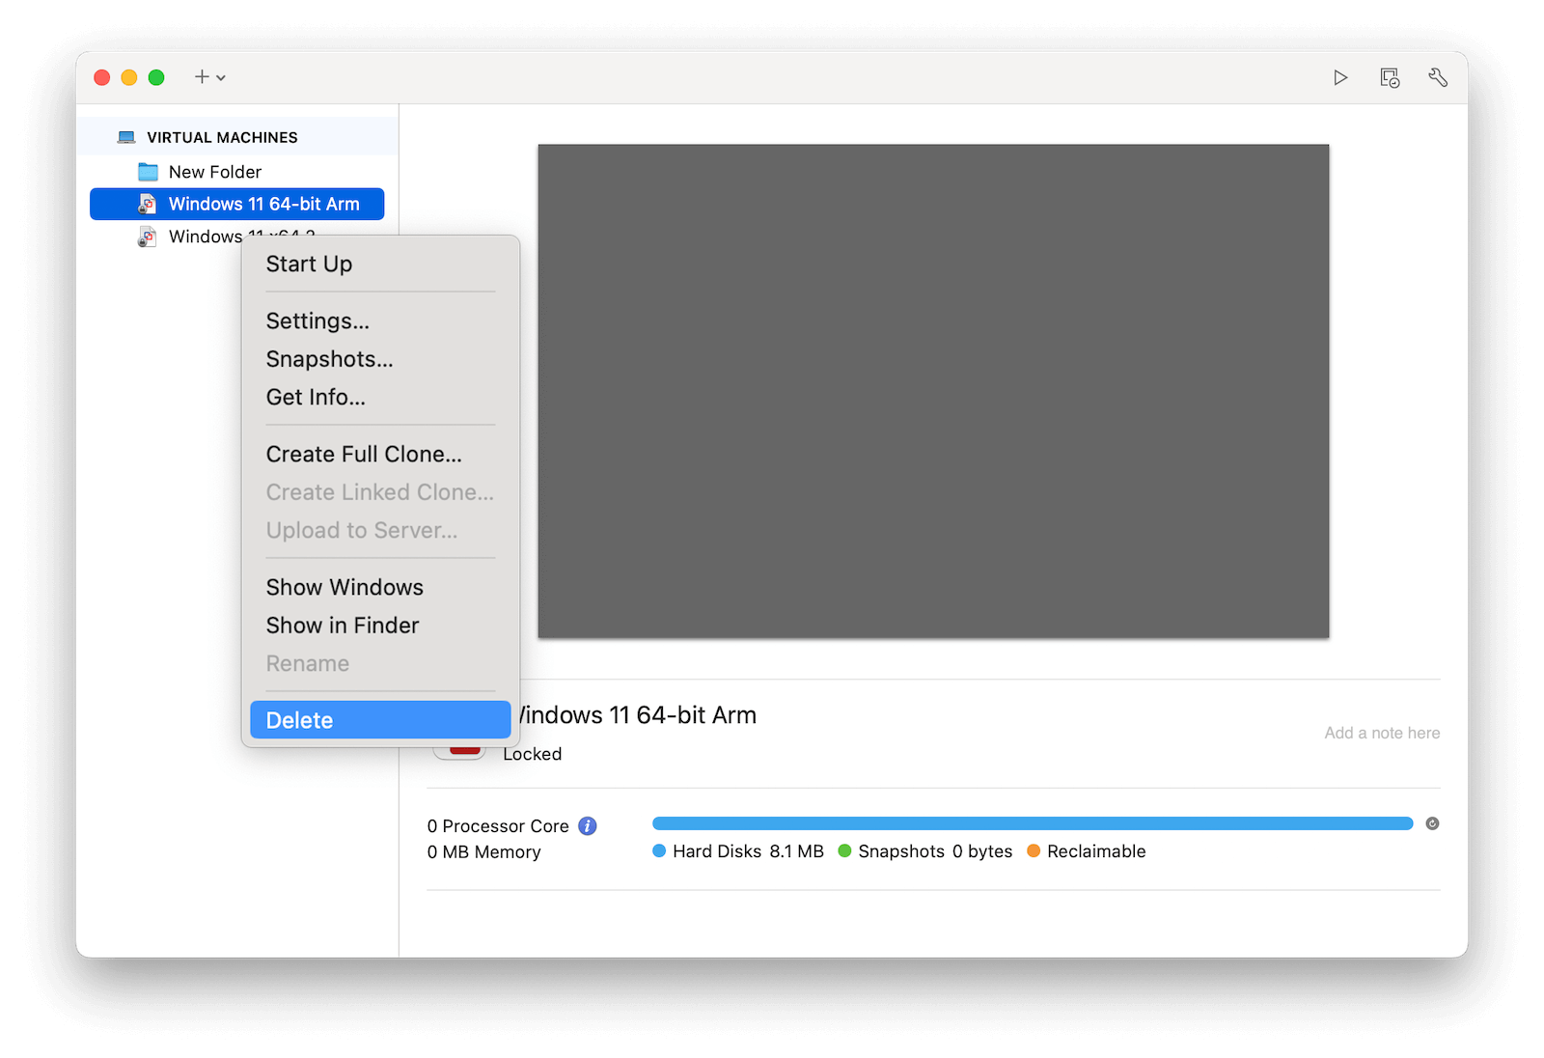The width and height of the screenshot is (1544, 1058).
Task: Choose Create Full Clone... option
Action: [x=380, y=455]
